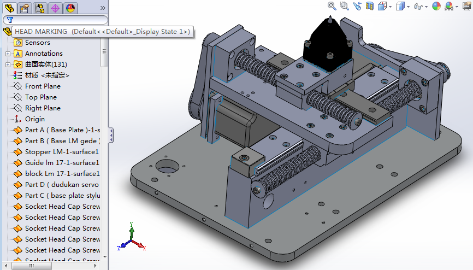Select Part B ( Base LM gede ) surface
The width and height of the screenshot is (473, 270).
[57, 140]
